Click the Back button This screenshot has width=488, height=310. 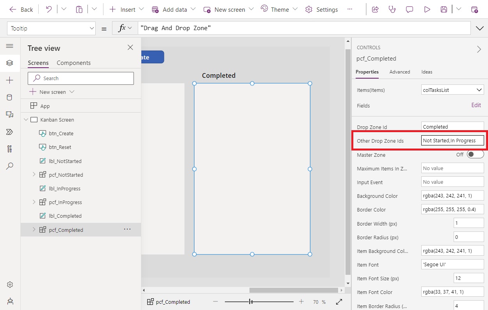click(x=21, y=9)
